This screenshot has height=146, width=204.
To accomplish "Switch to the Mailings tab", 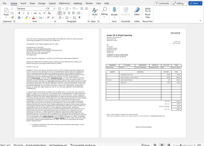I will [78, 3].
